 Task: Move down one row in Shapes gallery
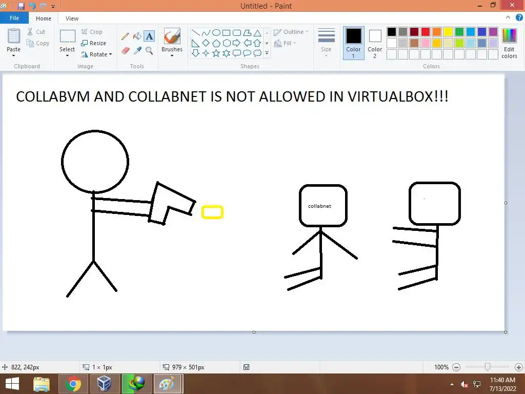coord(267,43)
